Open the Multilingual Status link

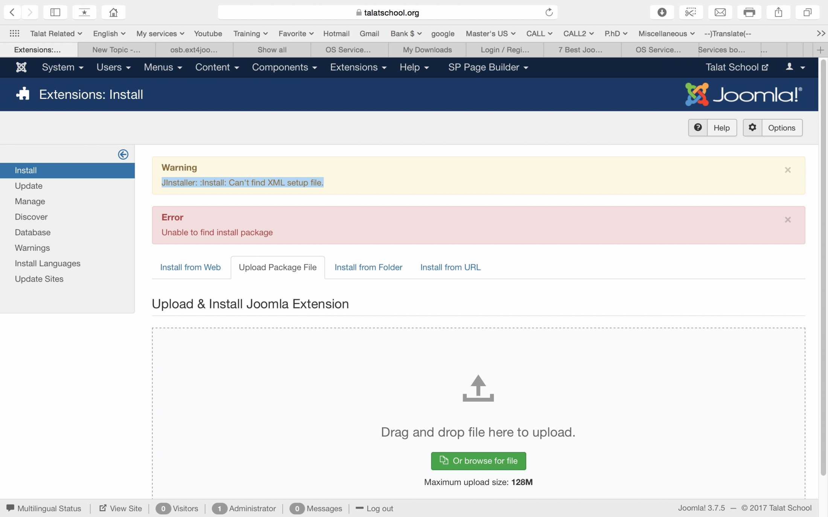click(44, 508)
